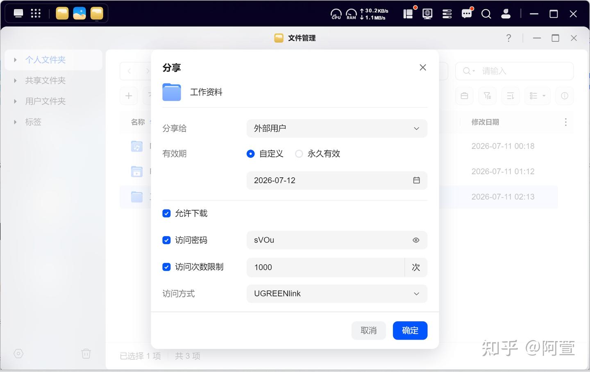Open the column options three-dot menu
The image size is (590, 372).
pos(566,122)
